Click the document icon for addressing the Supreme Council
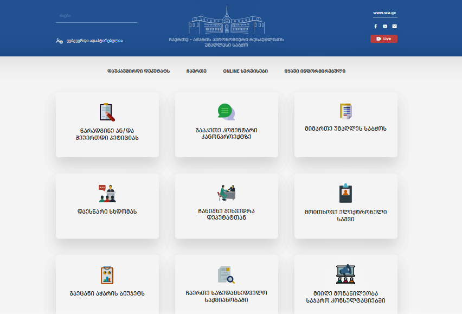 [345, 111]
